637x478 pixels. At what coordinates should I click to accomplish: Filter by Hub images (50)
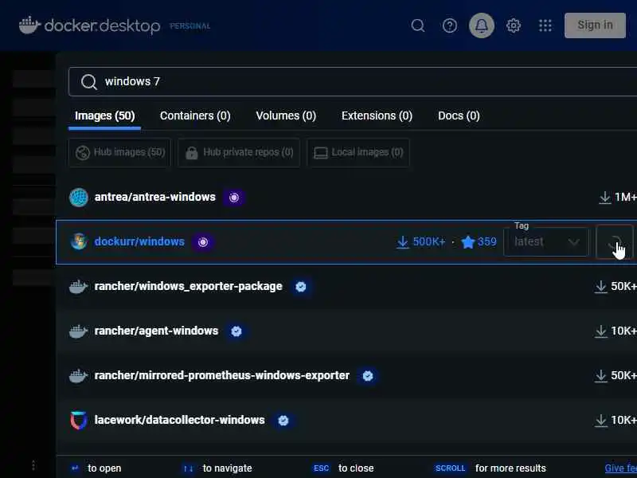[x=120, y=152]
